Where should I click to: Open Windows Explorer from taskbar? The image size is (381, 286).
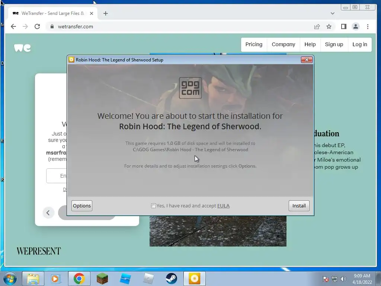pos(33,279)
